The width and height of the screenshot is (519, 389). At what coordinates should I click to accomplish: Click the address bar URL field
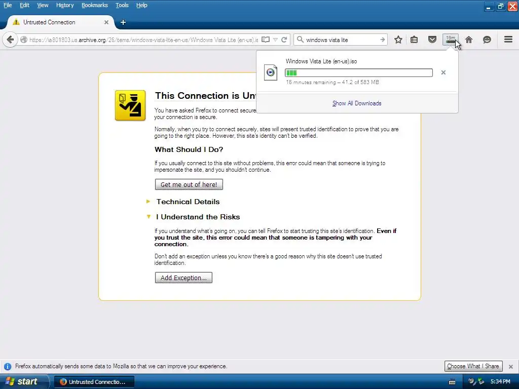(x=143, y=40)
